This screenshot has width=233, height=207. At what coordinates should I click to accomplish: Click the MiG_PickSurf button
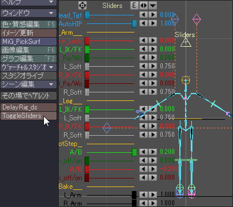[x=29, y=42]
